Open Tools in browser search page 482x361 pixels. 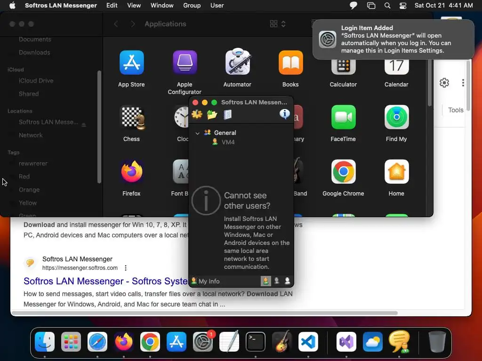click(456, 110)
